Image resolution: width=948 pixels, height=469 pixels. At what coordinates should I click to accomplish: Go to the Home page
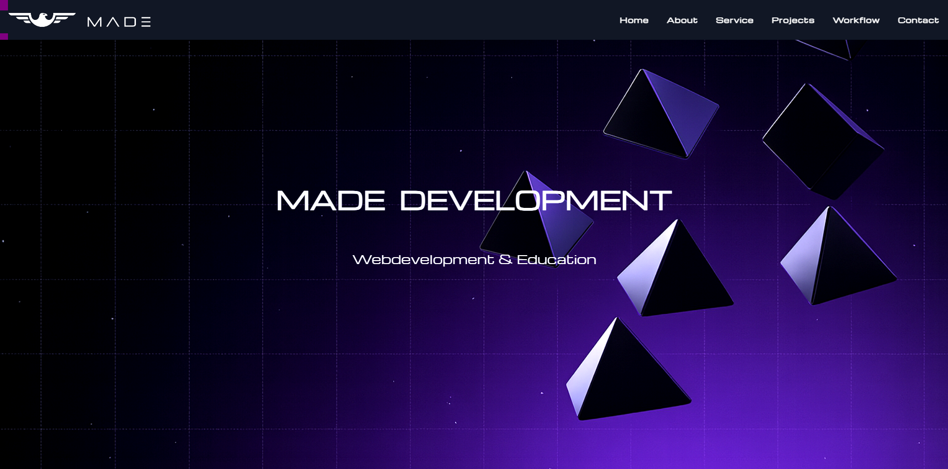[x=634, y=20]
